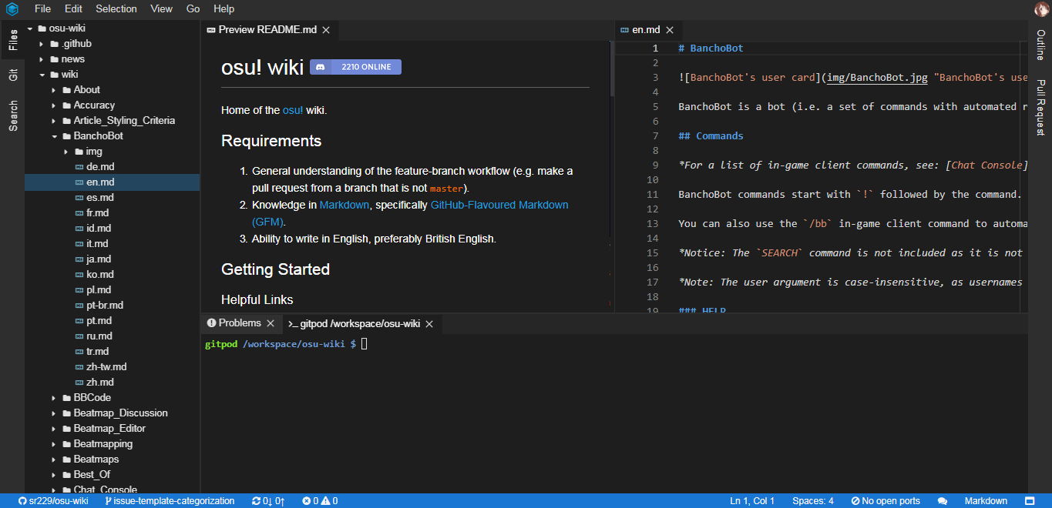
Task: Expand the Beatmap_Editor folder
Action: [54, 429]
